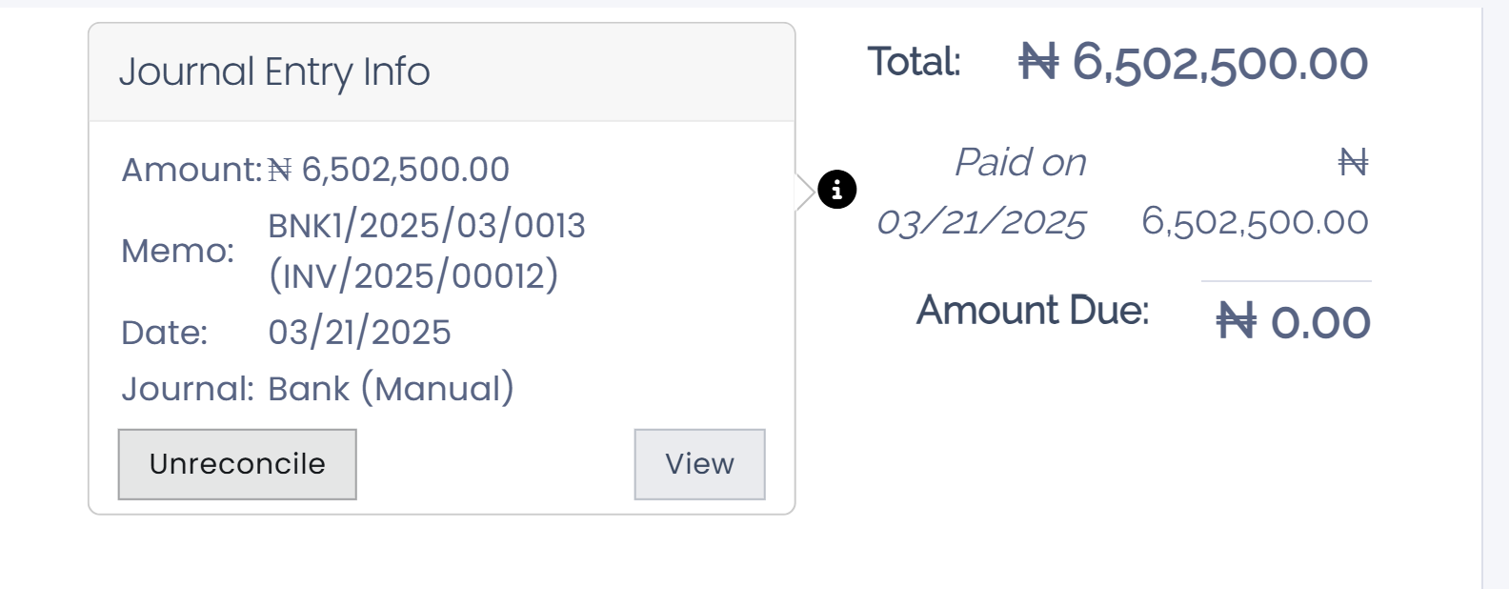The image size is (1509, 589).
Task: Click the Date value 03/21/2025
Action: pos(360,332)
